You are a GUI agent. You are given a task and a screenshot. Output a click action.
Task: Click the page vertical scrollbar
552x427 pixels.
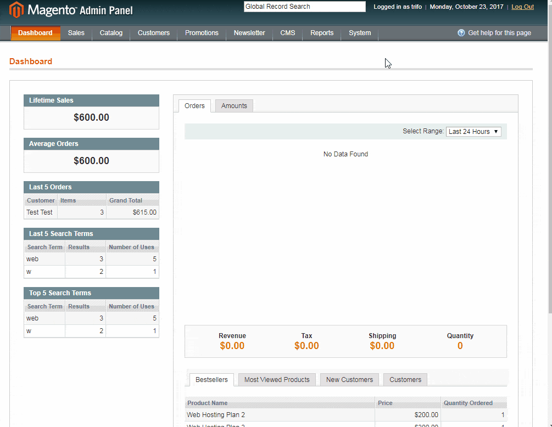(x=550, y=158)
